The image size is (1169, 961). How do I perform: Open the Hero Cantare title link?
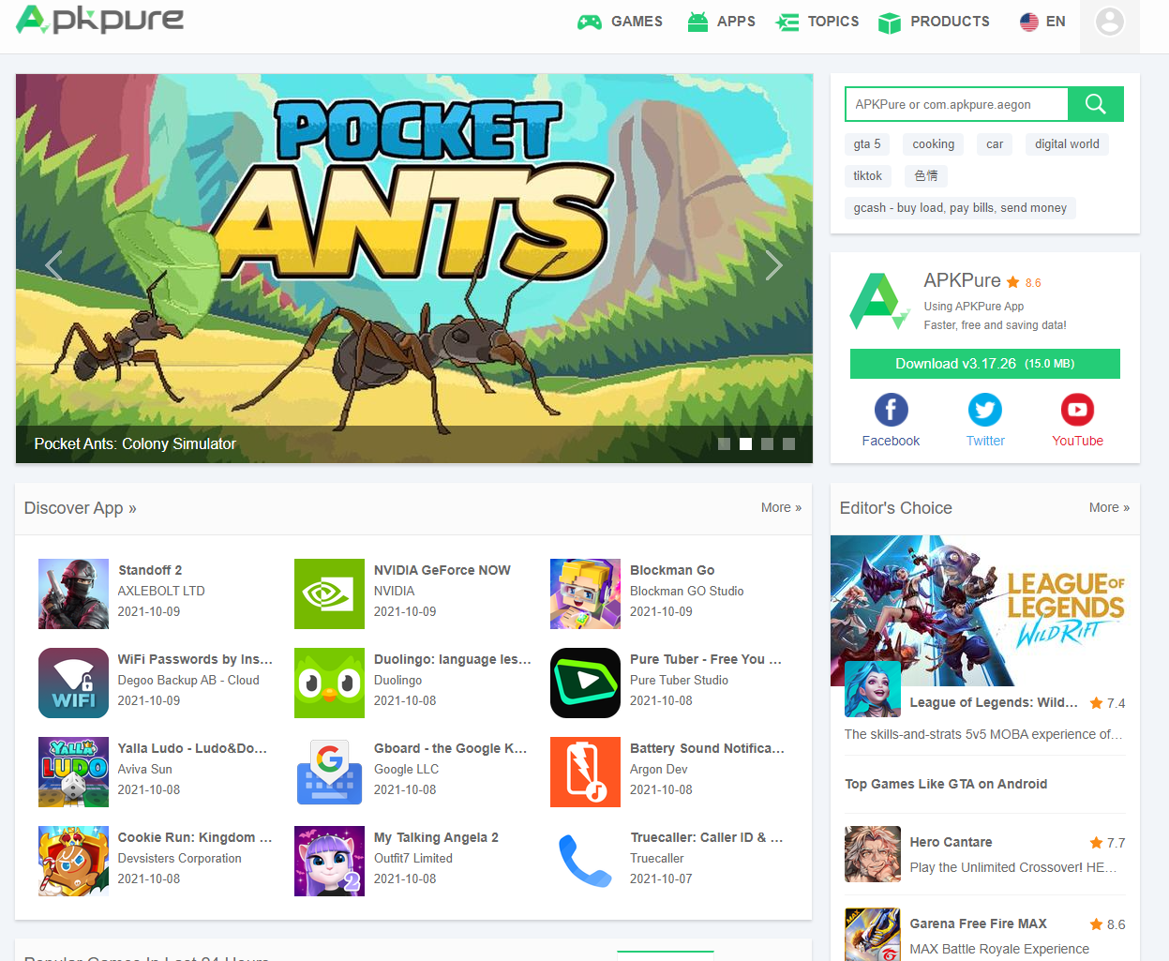pos(951,842)
